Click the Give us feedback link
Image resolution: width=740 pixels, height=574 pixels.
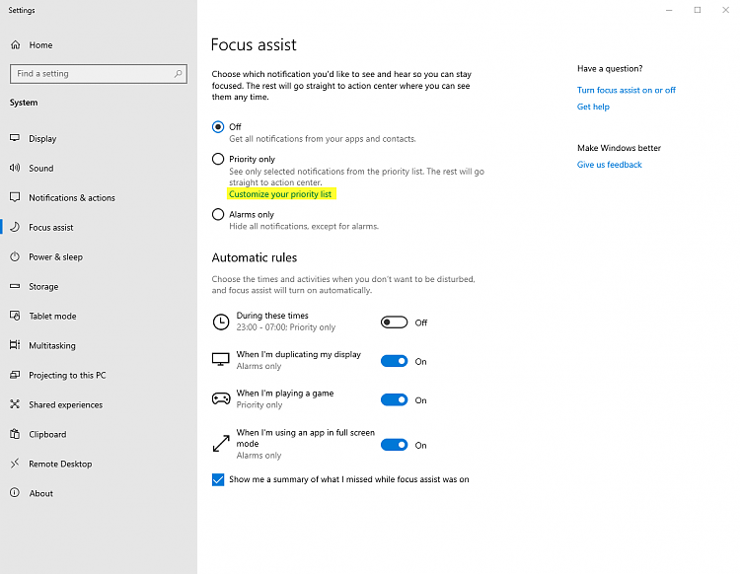coord(610,165)
